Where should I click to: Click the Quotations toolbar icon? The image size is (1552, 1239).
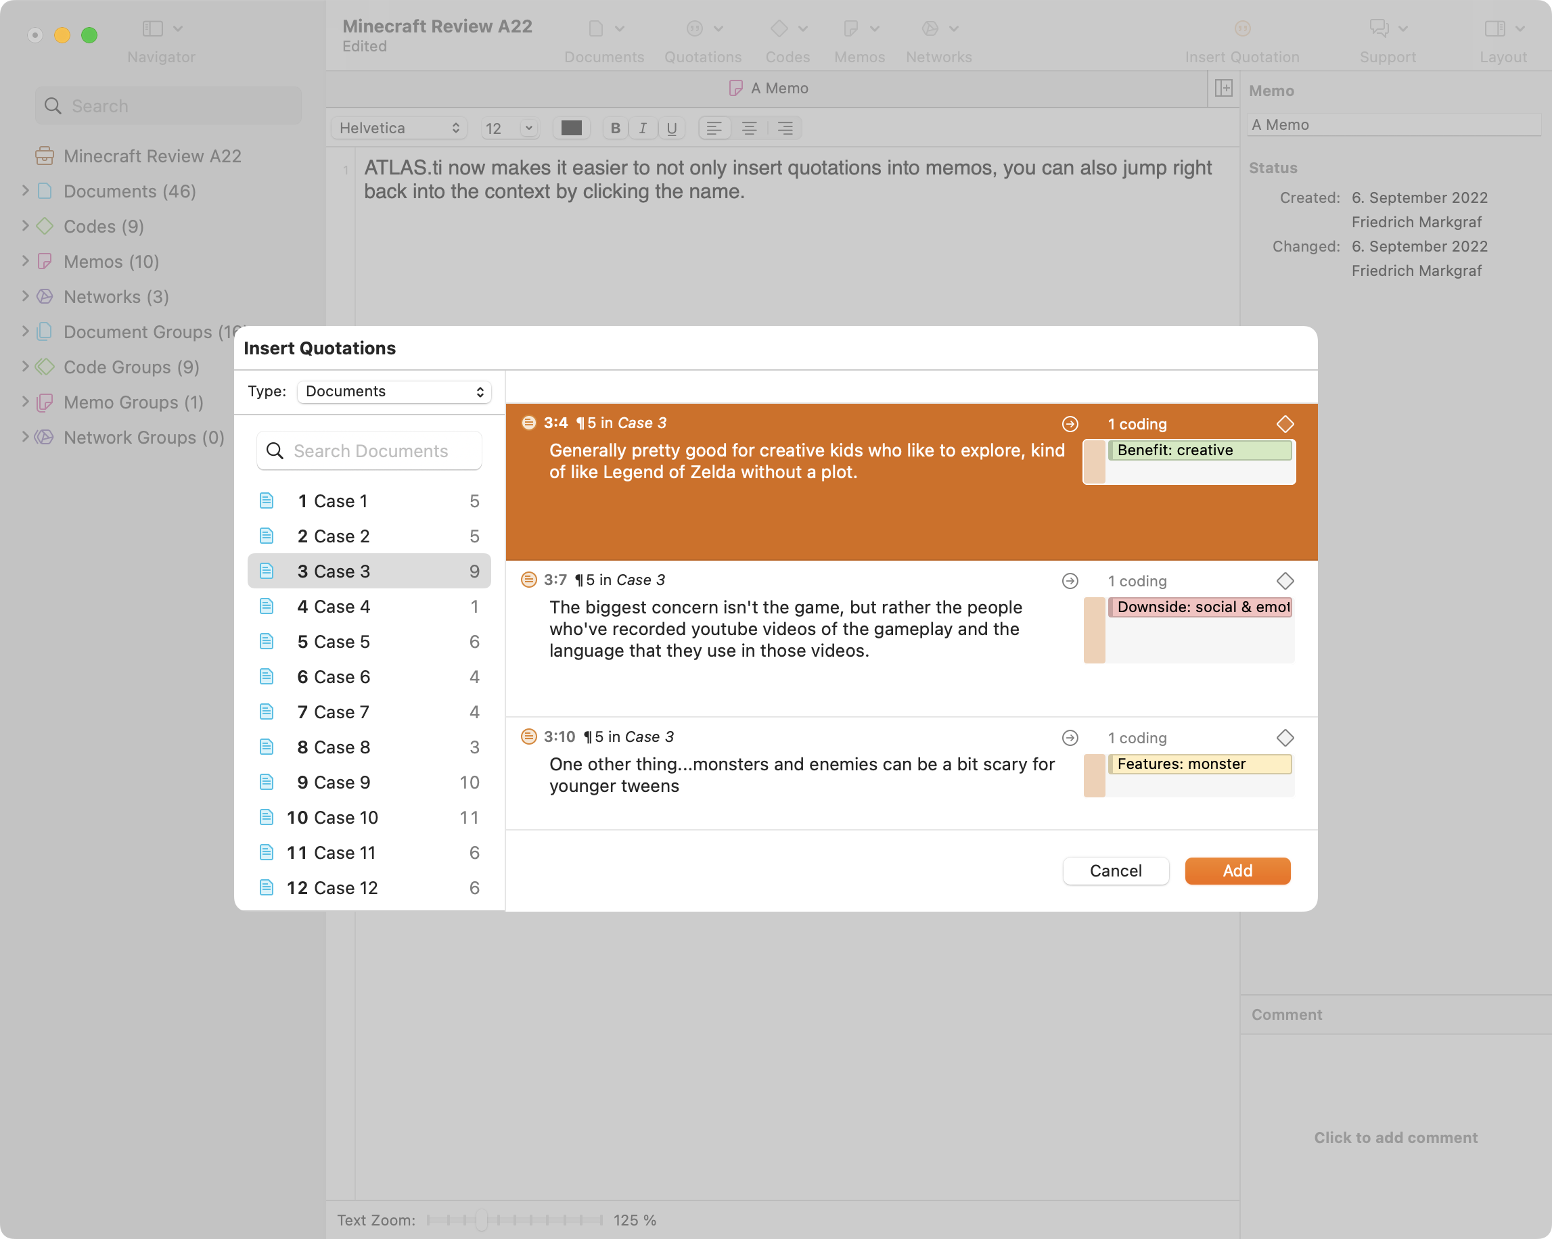[695, 29]
